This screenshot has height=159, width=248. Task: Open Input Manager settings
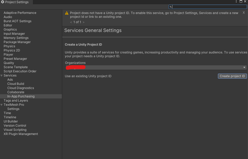tap(14, 34)
